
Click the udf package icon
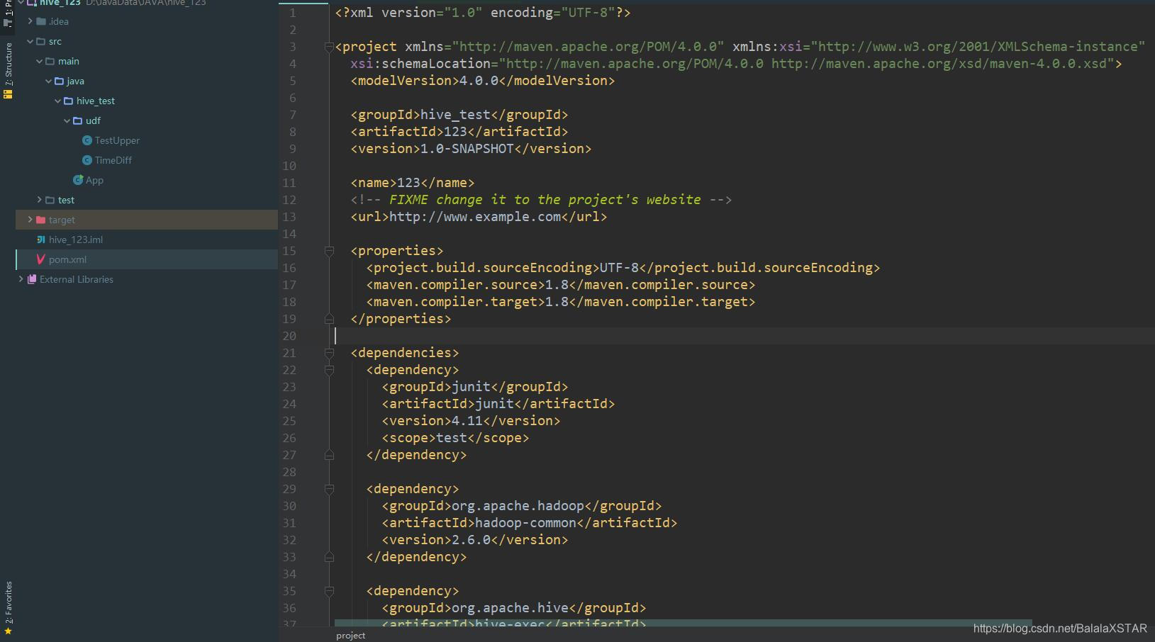coord(78,120)
